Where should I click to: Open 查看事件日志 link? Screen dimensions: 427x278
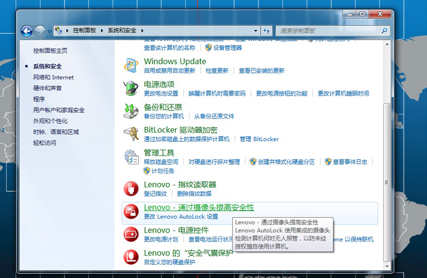tap(350, 162)
